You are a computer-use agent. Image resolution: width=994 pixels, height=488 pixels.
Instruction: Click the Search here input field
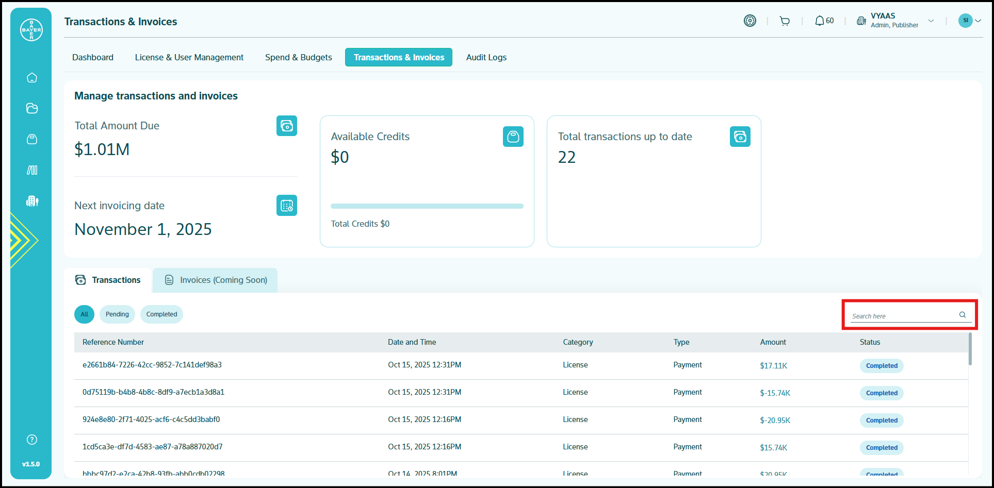coord(903,316)
